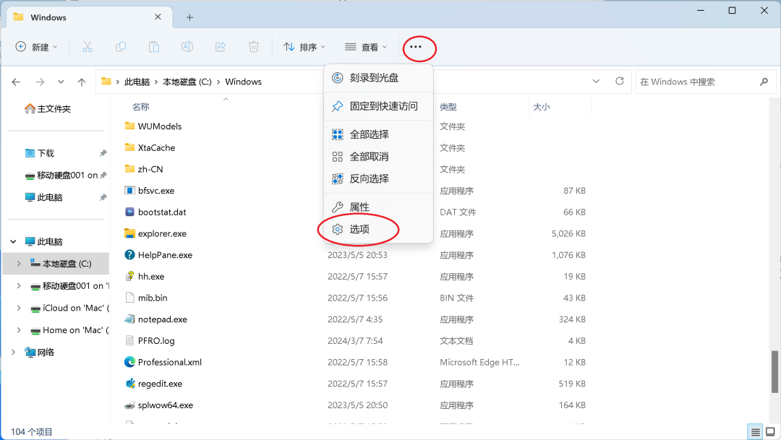Choose 刻录到光盘 from the menu
This screenshot has height=440, width=781.
[x=378, y=77]
